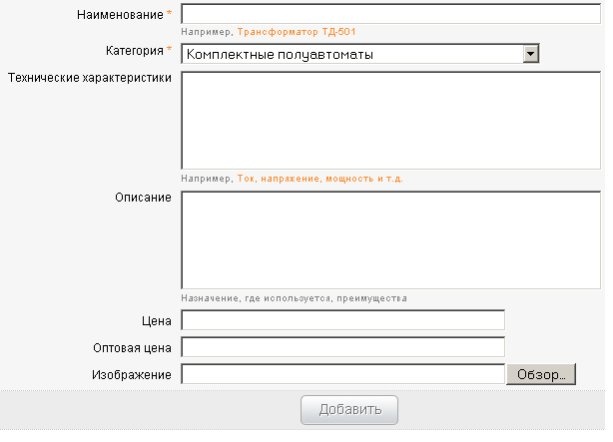Focus the Описание text area
The image size is (613, 442).
pos(391,240)
